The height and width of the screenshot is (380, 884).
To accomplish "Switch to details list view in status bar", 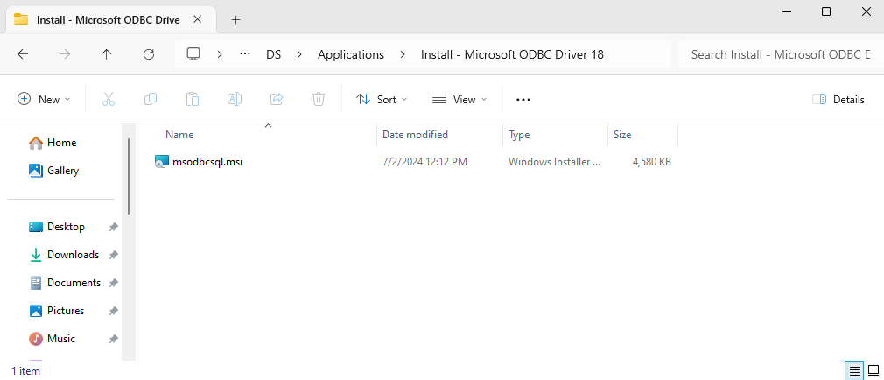I will [x=855, y=370].
